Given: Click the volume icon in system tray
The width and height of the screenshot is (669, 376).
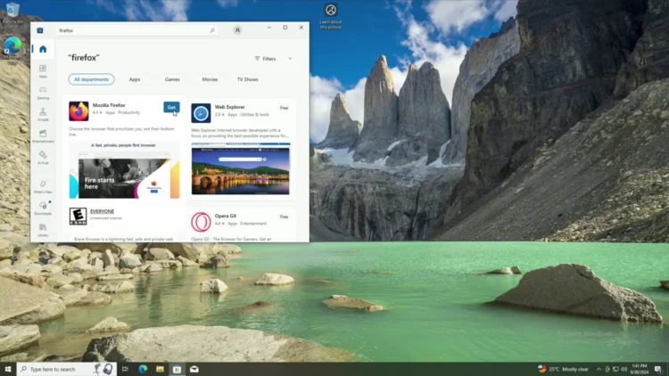Looking at the screenshot, I should 624,369.
